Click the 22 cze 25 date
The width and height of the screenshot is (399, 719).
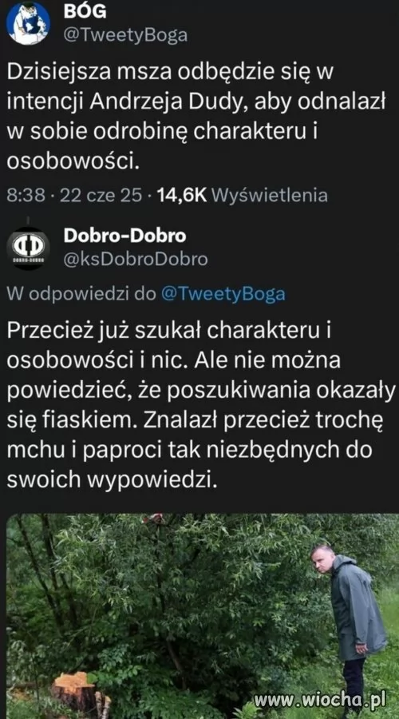(101, 196)
